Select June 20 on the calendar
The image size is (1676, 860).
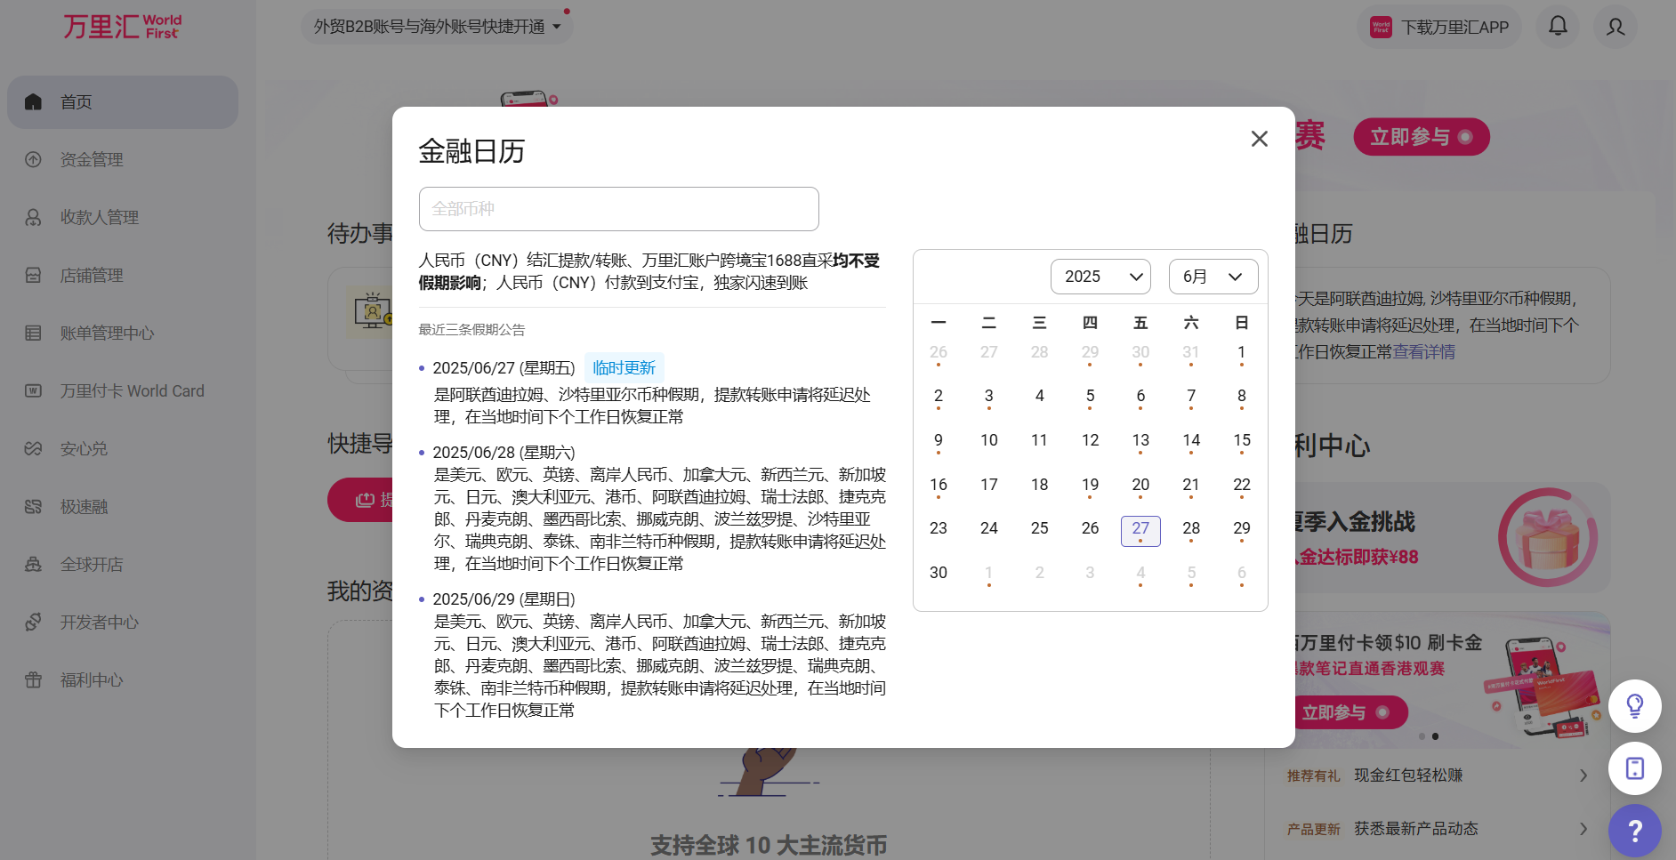tap(1140, 485)
